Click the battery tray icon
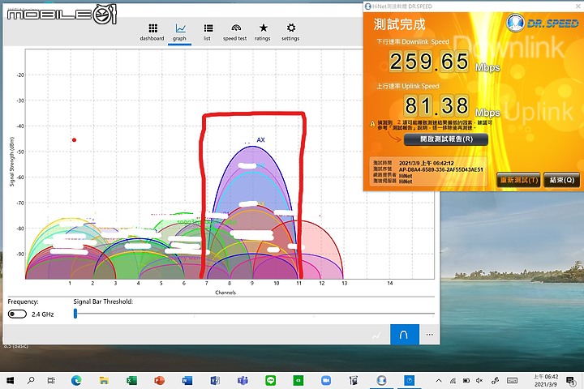This screenshot has height=389, width=584. pyautogui.click(x=466, y=380)
